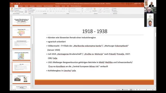Open the Ansicht ribbon tab

63,6
